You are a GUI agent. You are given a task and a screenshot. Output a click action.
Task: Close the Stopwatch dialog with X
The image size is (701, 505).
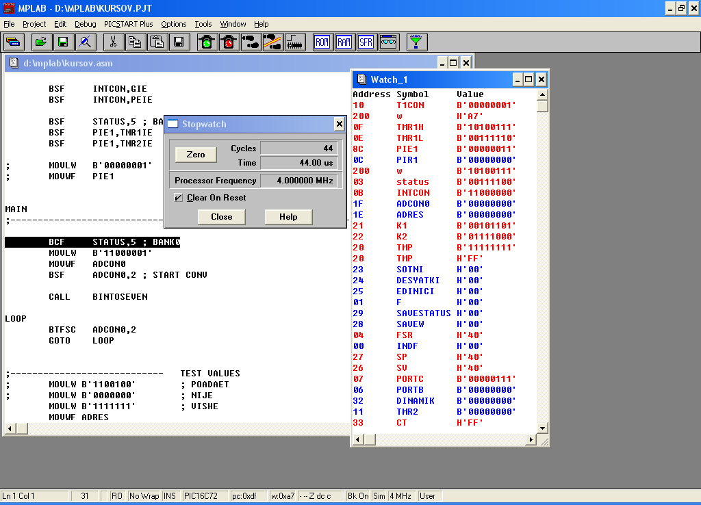[340, 125]
